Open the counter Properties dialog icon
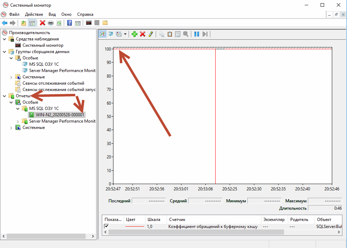Screen dimensions: 347x248 178,34
